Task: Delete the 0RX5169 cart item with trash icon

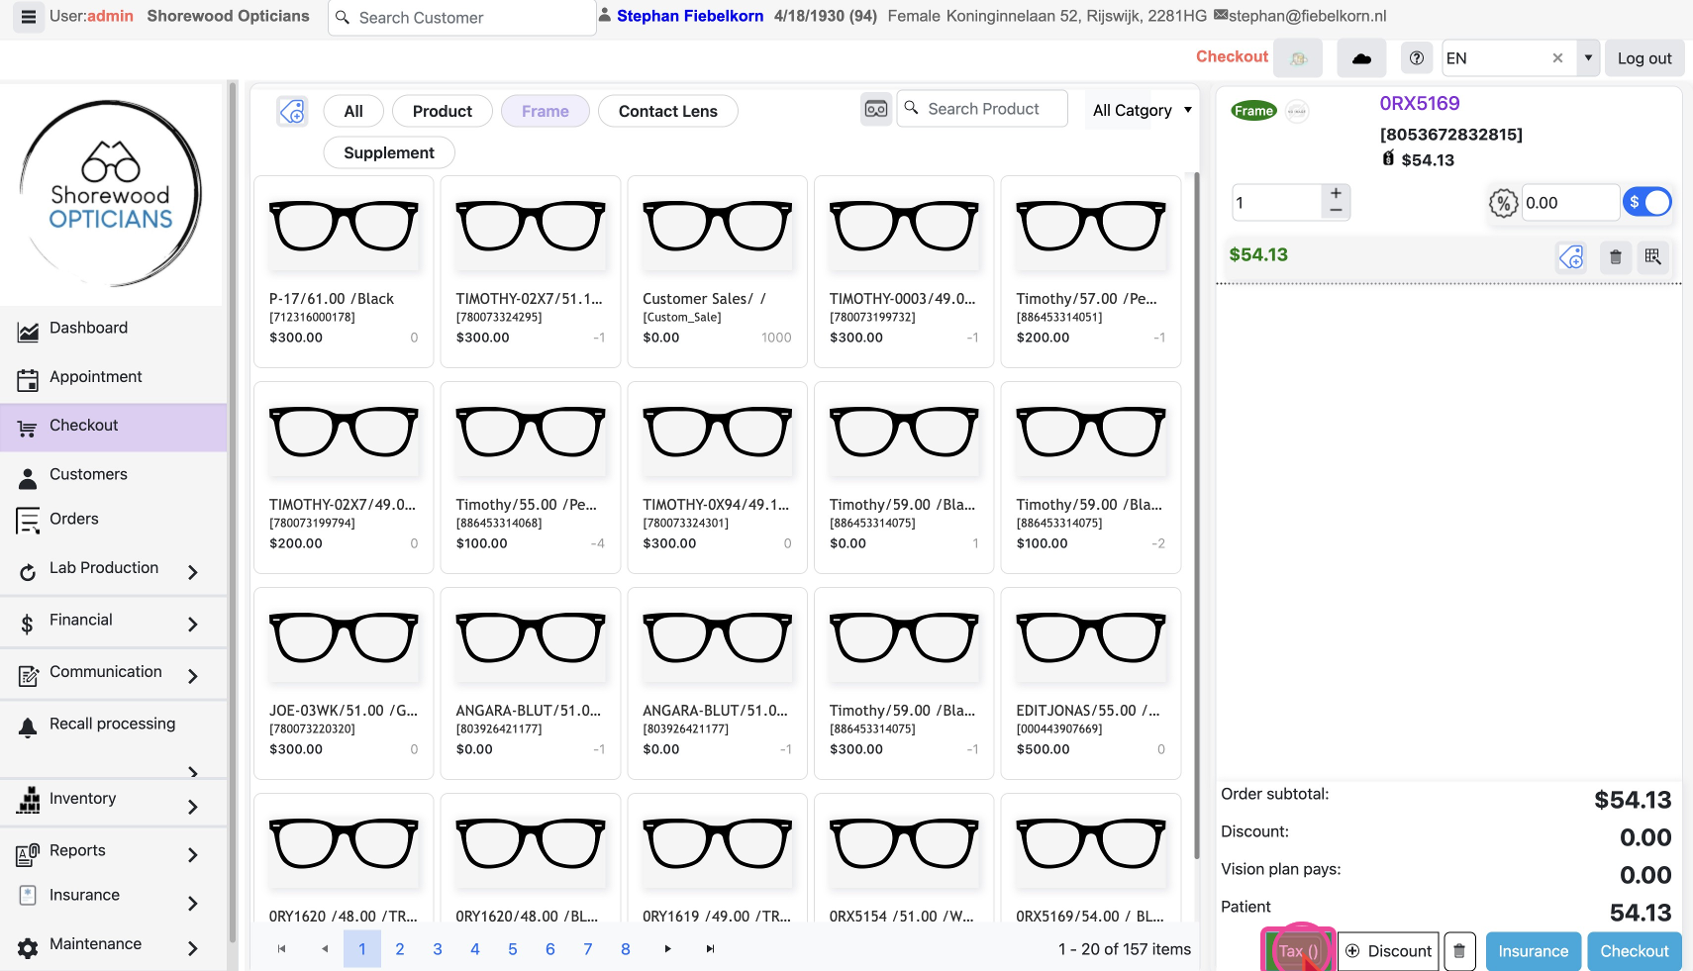Action: (1615, 257)
